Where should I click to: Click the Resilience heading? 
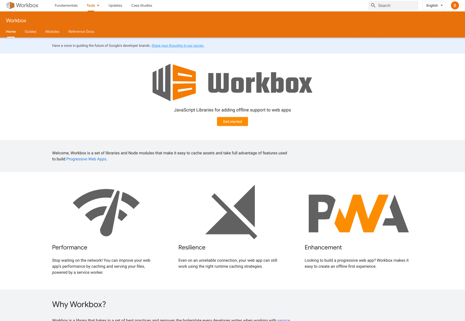[192, 247]
